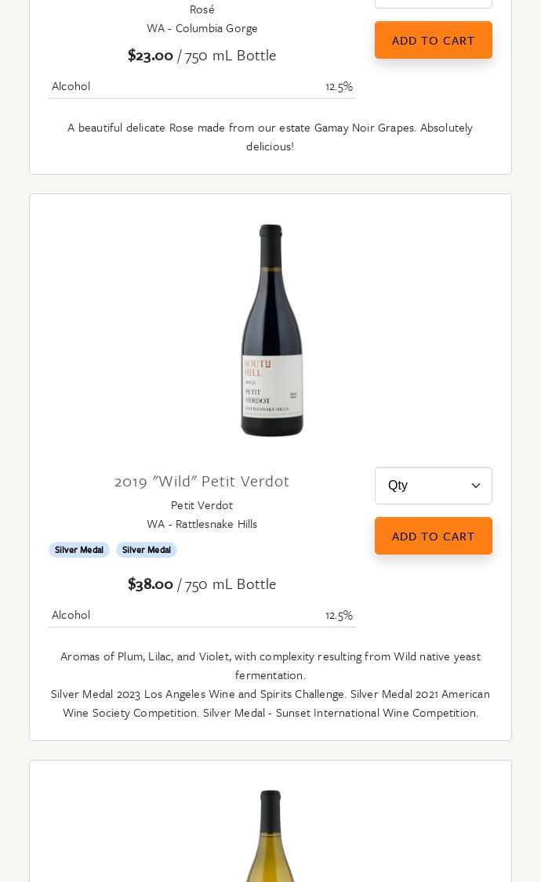
Task: Click the left Silver Medal badge
Action: pyautogui.click(x=79, y=550)
